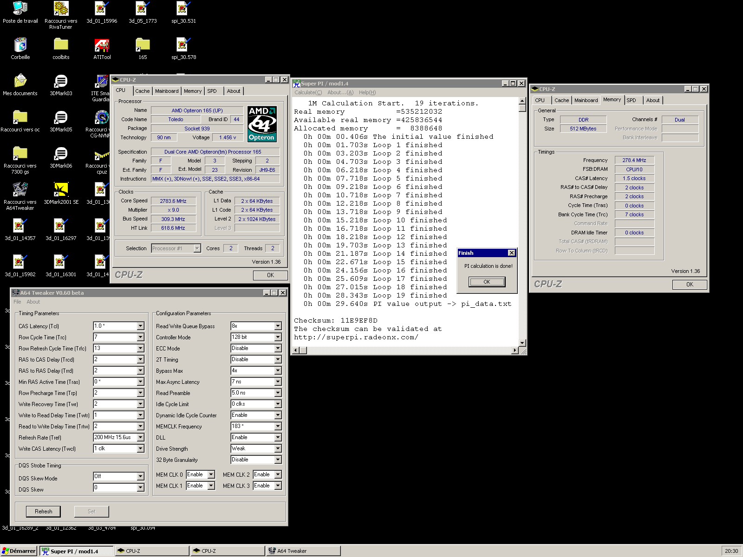743x557 pixels.
Task: Expand the Write CAS Latency (Twcl) dropdown
Action: [x=140, y=449]
